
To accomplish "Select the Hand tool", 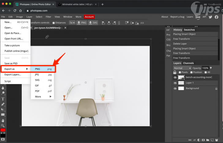I will 3,120.
